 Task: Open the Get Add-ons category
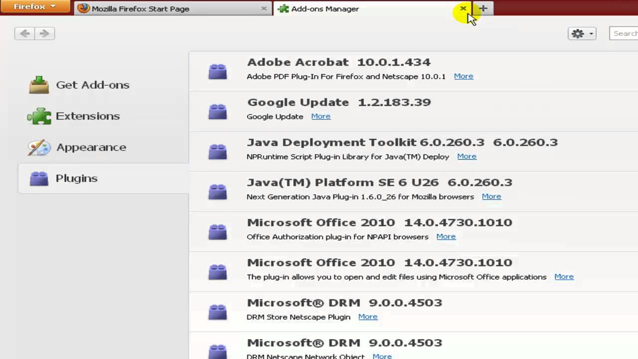(103, 85)
